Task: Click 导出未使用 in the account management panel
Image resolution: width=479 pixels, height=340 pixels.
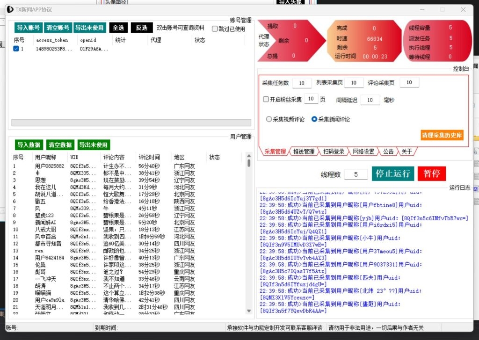Action: coord(89,27)
